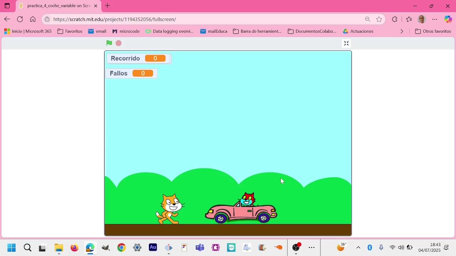This screenshot has height=256, width=456.
Task: Open the notification center icon
Action: (x=446, y=247)
